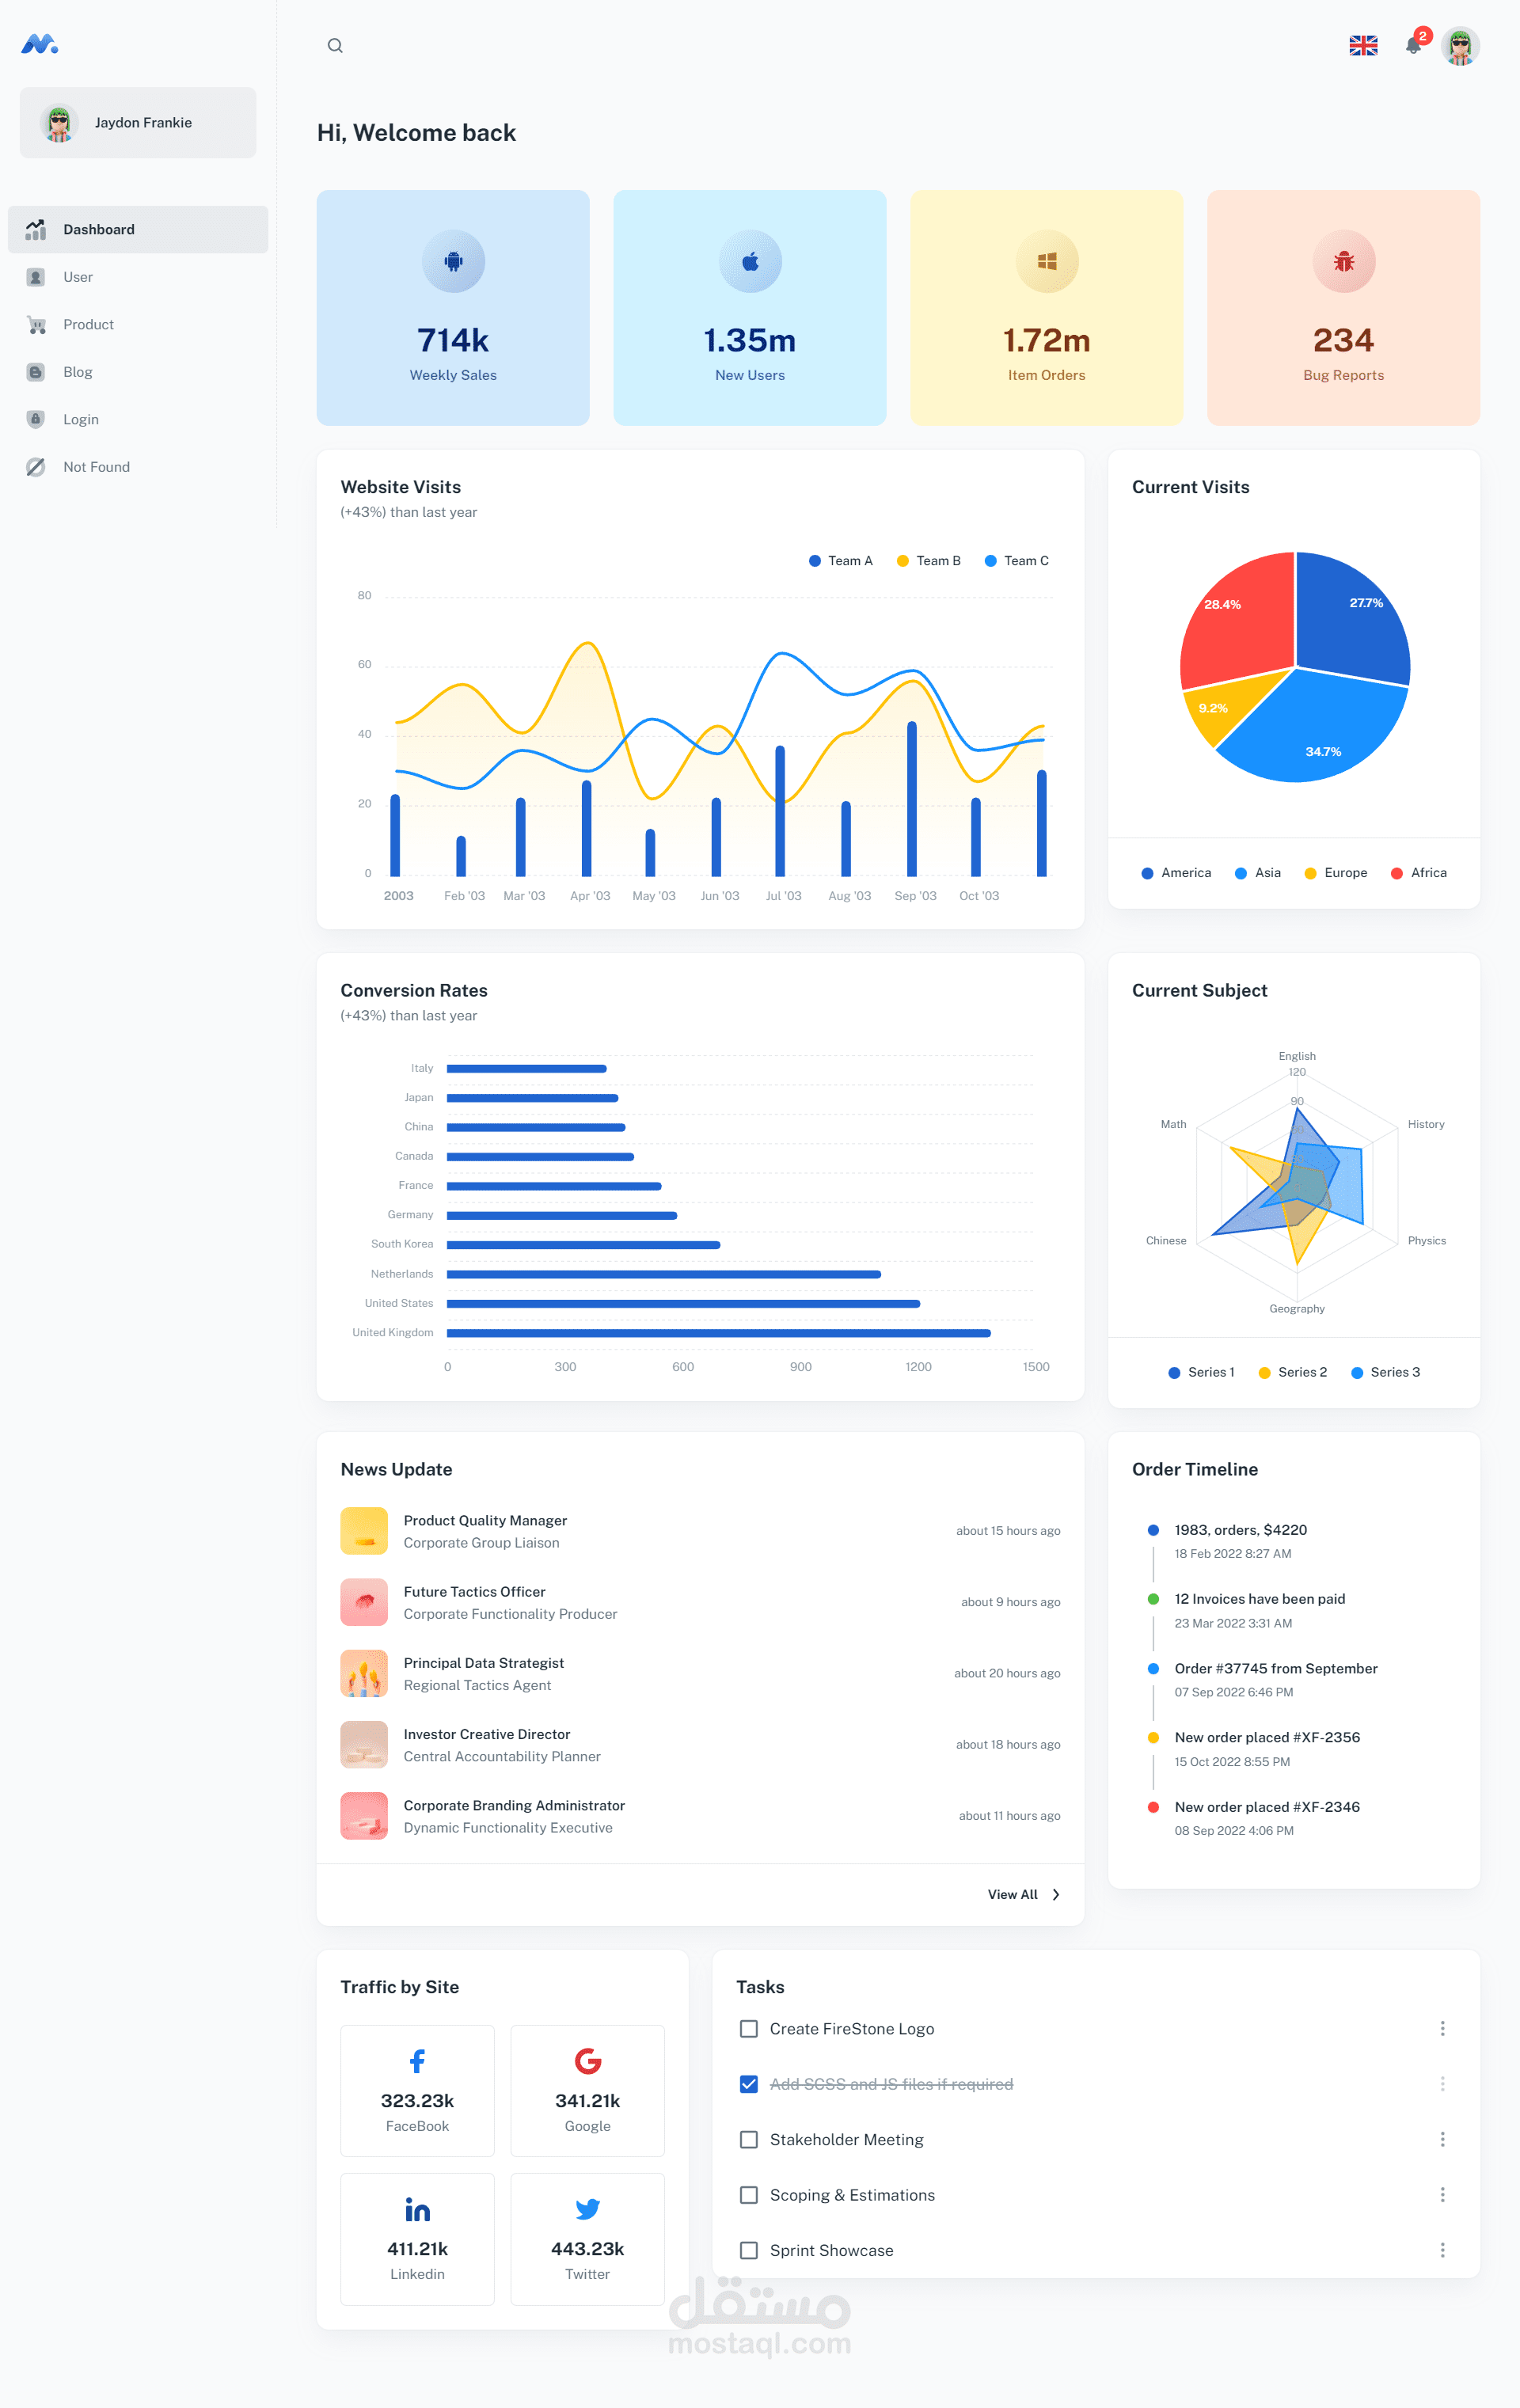Open the Product Quality Manager news link
The width and height of the screenshot is (1520, 2408).
(x=485, y=1520)
